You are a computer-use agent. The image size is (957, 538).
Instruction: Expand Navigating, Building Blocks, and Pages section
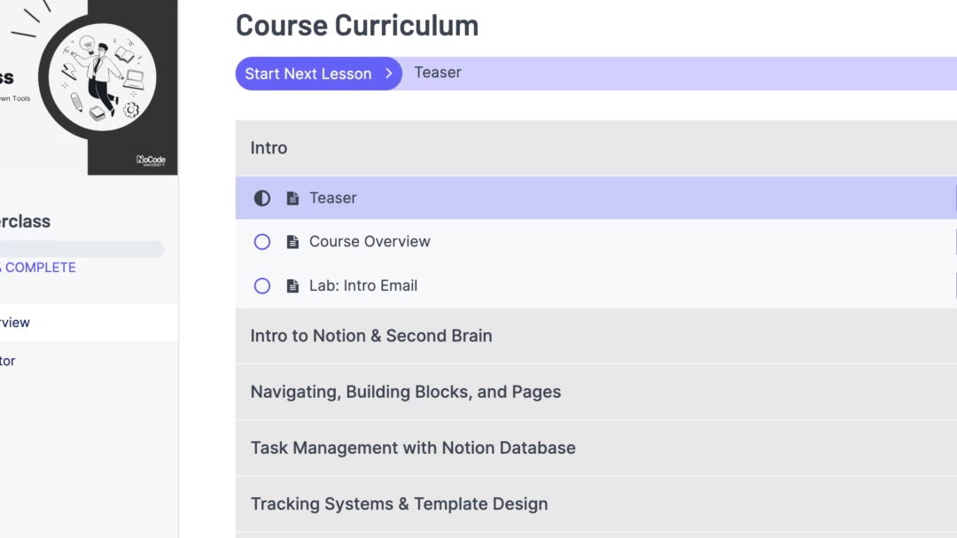tap(406, 392)
